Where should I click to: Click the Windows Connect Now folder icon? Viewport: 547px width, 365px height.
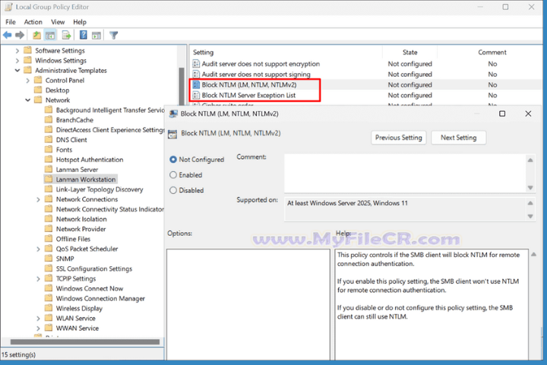pyautogui.click(x=49, y=288)
